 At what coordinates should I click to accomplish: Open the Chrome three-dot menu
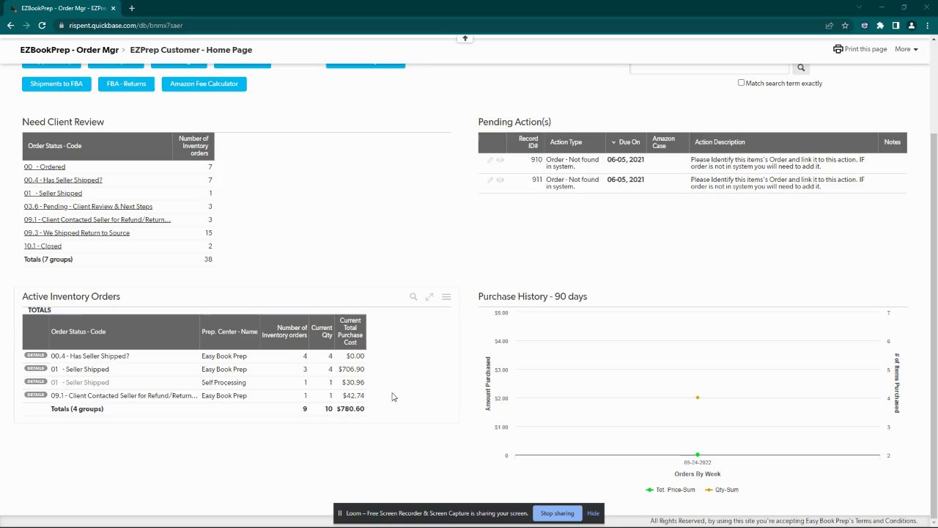927,25
